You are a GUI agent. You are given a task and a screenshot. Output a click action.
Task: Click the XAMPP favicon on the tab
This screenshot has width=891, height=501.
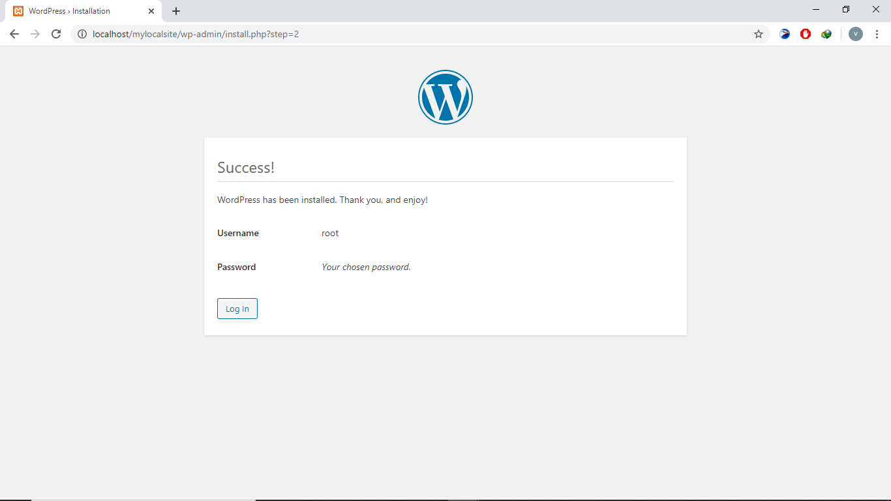point(18,11)
